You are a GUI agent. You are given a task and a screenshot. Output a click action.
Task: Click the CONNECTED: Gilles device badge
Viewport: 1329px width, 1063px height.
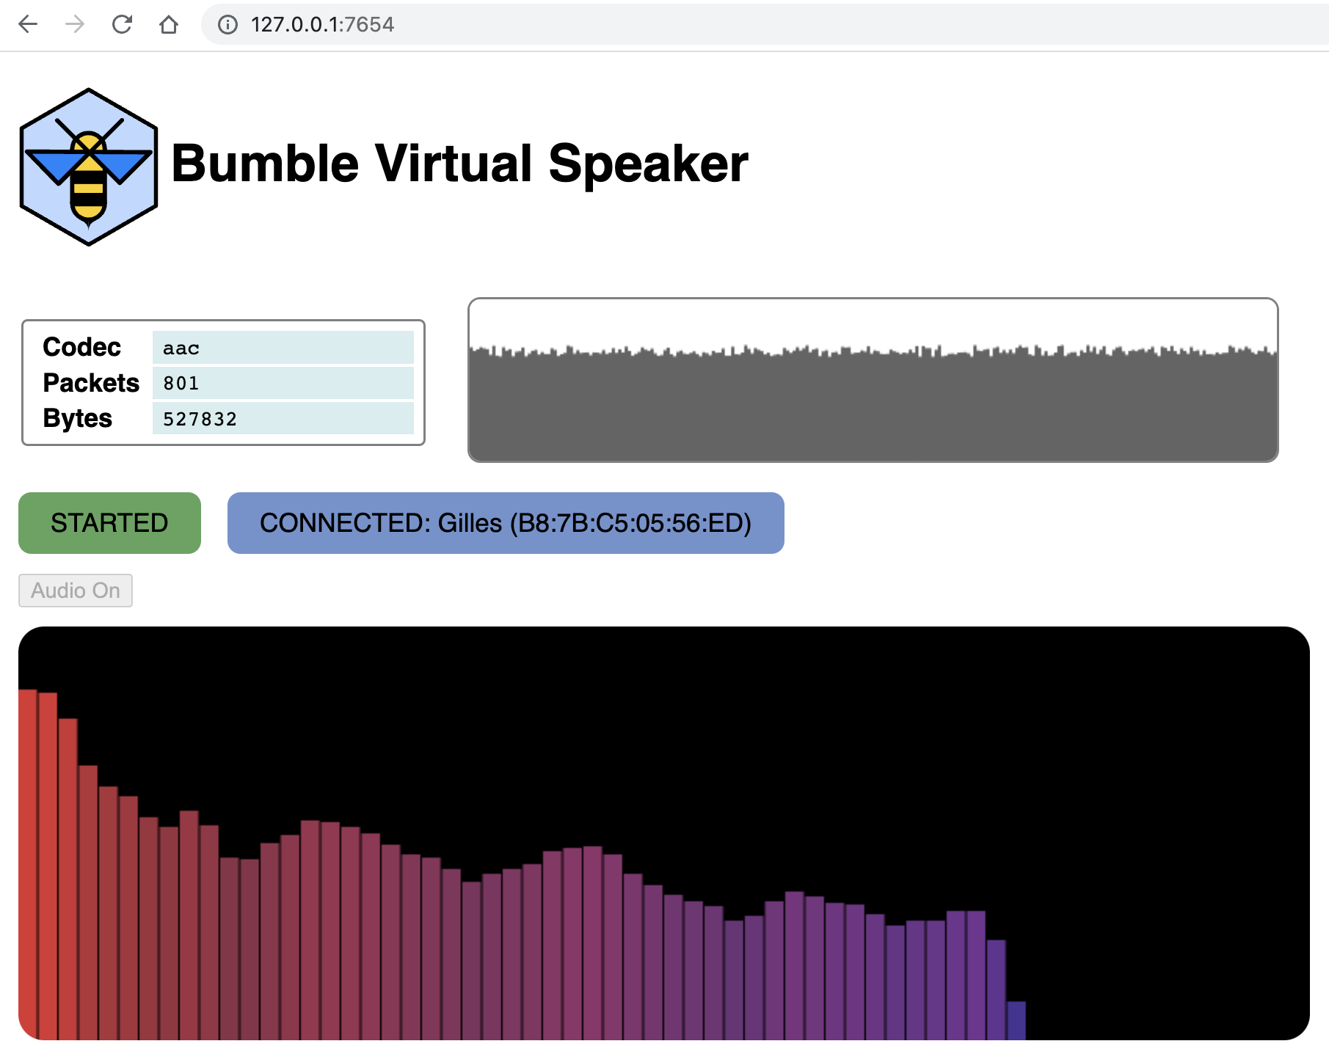[506, 523]
